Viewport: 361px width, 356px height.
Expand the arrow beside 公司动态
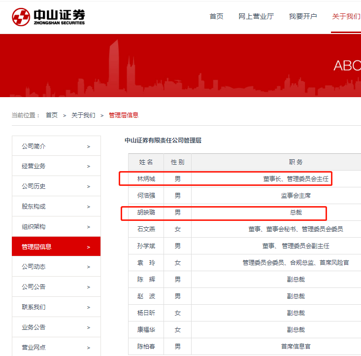pyautogui.click(x=89, y=267)
